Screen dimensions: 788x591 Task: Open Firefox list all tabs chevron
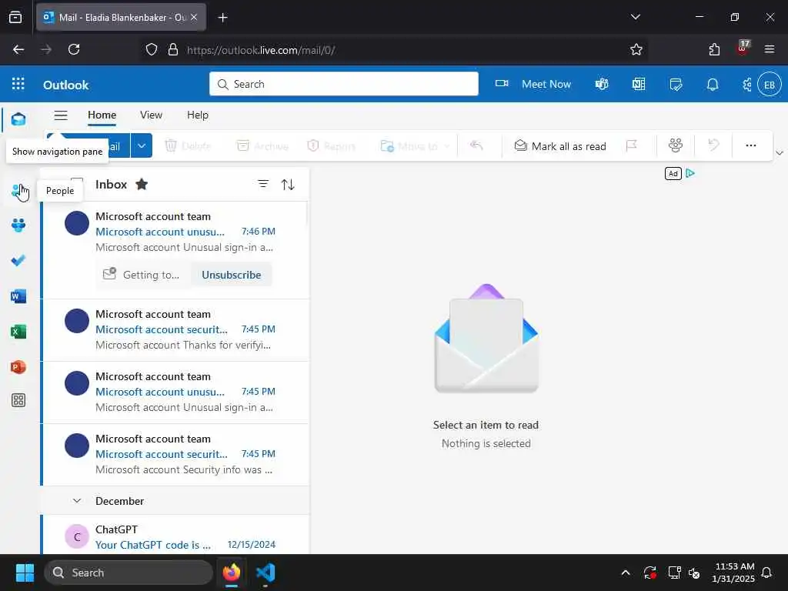[635, 17]
